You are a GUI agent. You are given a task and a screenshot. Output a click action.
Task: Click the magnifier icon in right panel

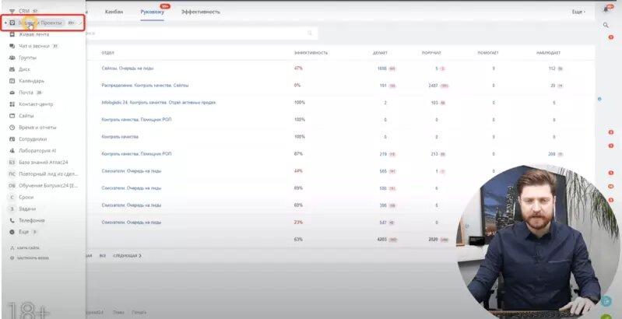606,25
